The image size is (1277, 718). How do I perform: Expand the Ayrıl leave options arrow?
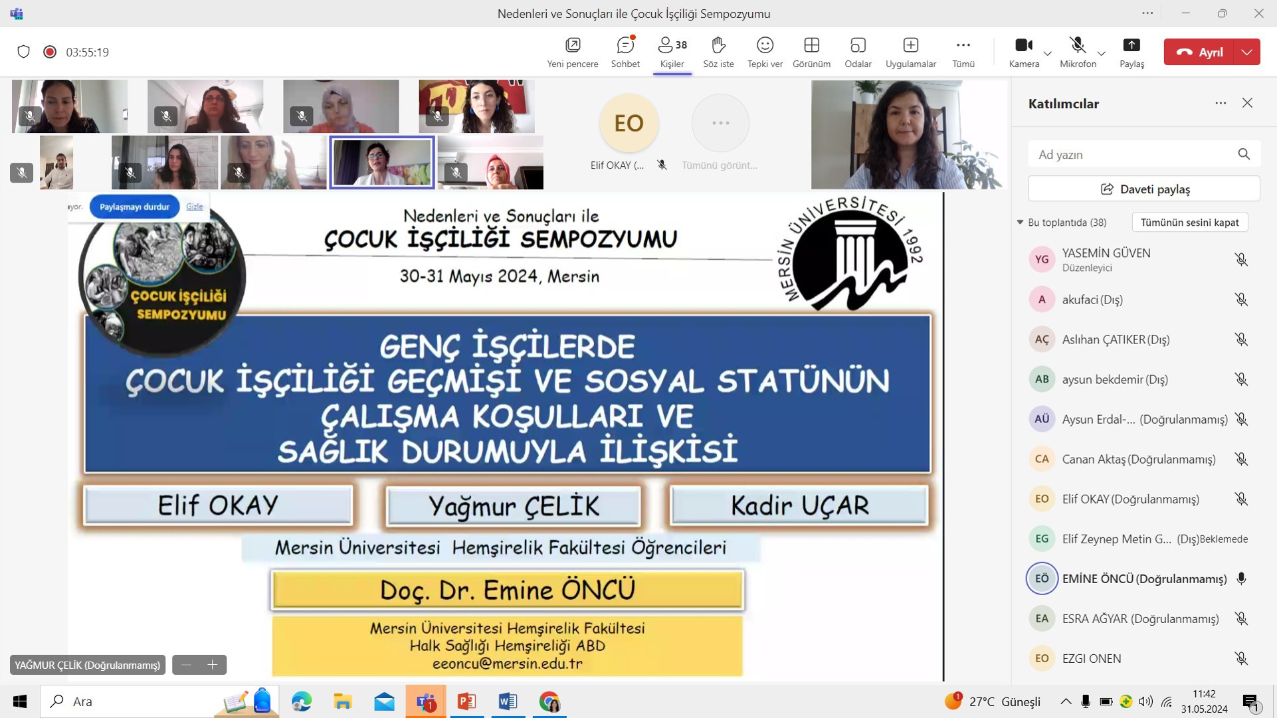[1247, 52]
